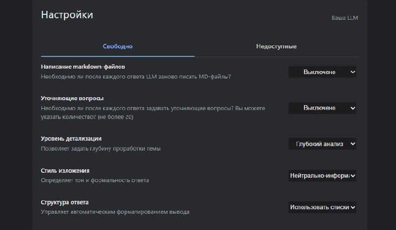Switch to the "Свободно" tab

click(x=118, y=46)
